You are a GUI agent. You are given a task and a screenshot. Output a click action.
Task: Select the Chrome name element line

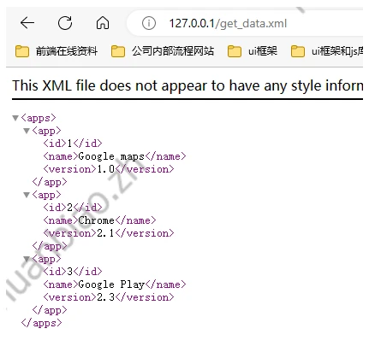pos(99,220)
